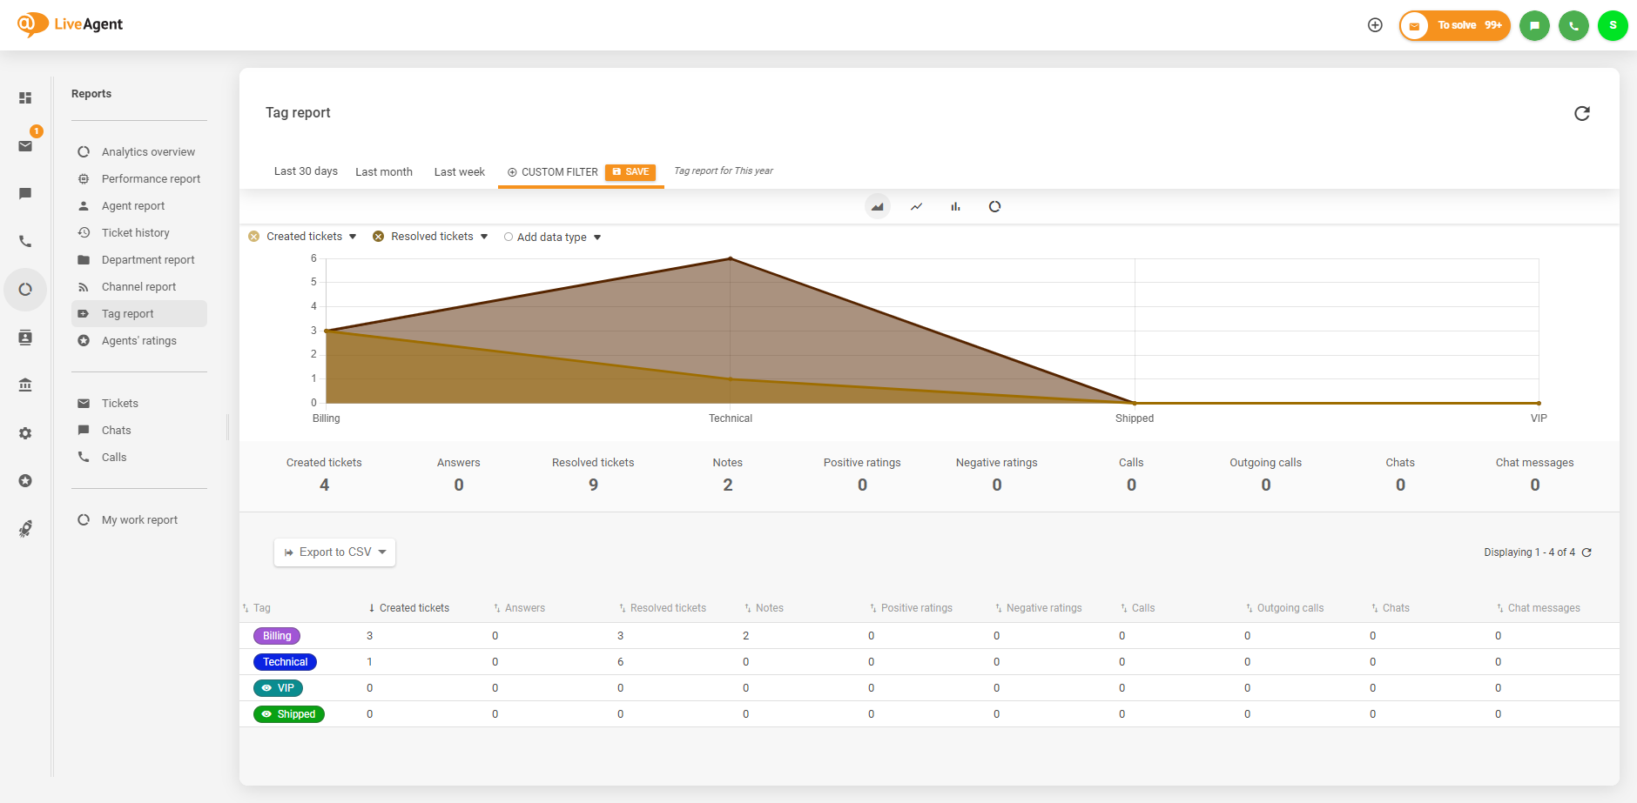
Task: Select the pie chart view icon
Action: coord(994,206)
